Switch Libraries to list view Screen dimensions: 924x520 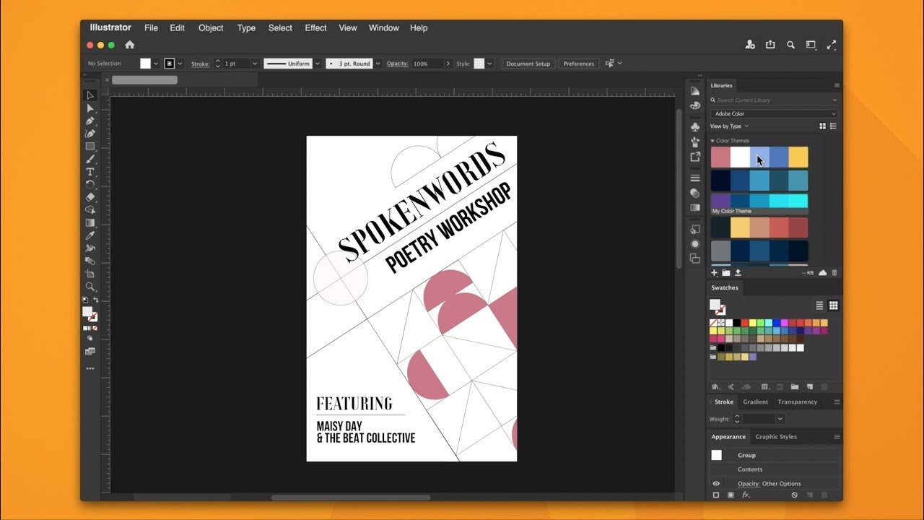pyautogui.click(x=833, y=126)
